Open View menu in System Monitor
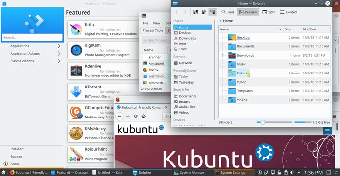The image size is (340, 176). coord(157,23)
